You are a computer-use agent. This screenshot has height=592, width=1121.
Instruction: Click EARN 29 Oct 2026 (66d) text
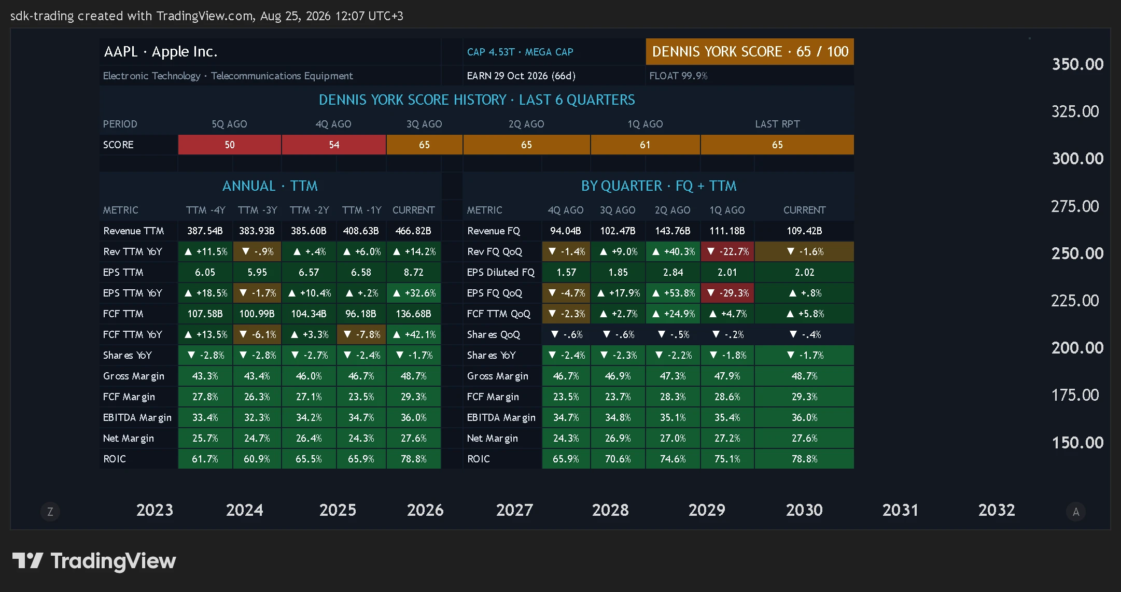[521, 76]
